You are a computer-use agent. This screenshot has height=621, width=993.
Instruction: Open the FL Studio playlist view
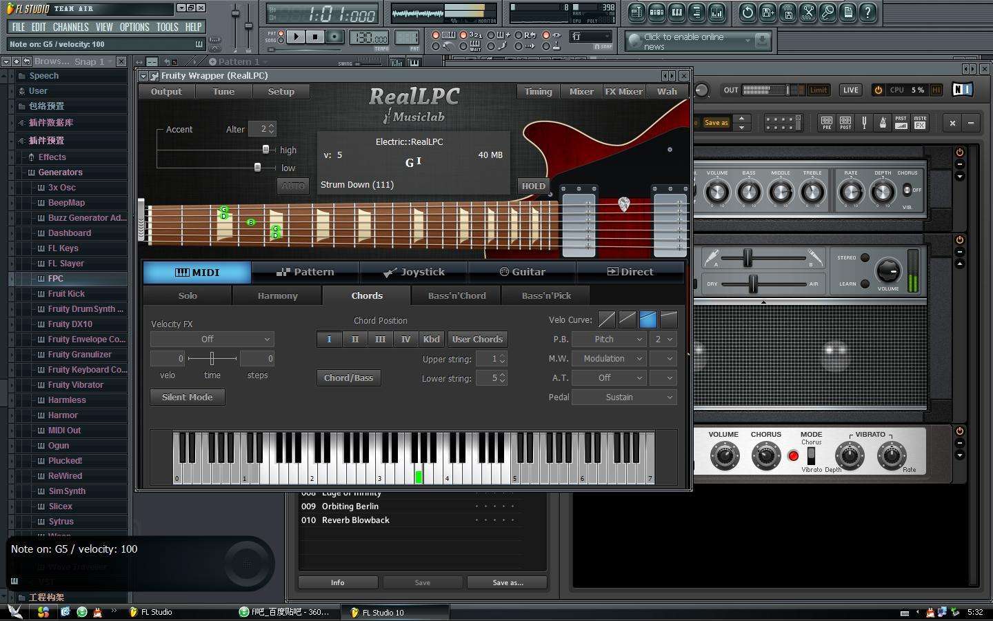[636, 12]
